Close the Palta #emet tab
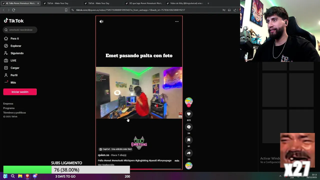 point(38,3)
